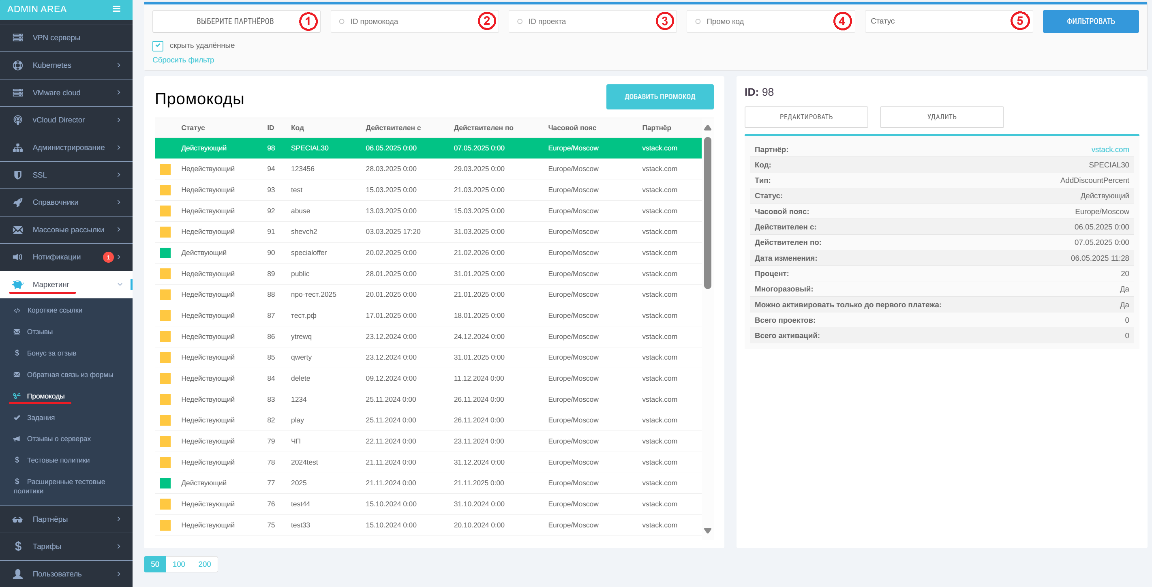Click the Нотификации speaker icon
This screenshot has width=1152, height=587.
tap(18, 257)
